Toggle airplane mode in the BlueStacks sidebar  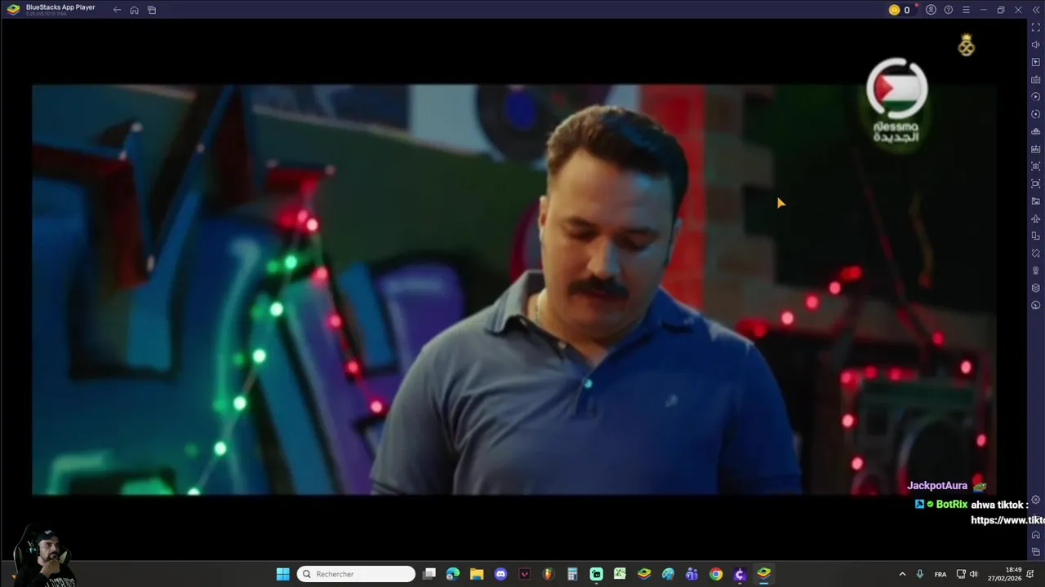[x=1036, y=218]
